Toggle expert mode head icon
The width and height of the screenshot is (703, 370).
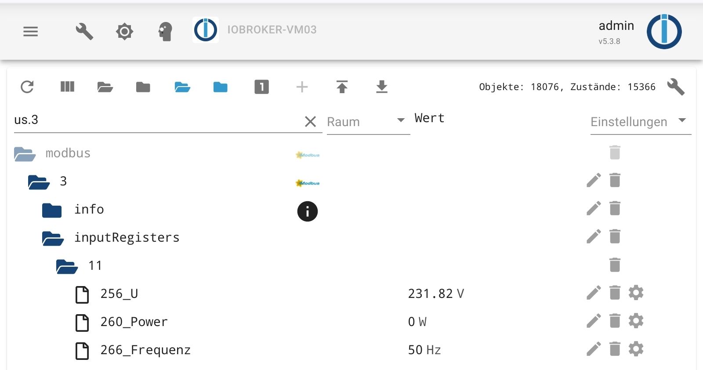[x=165, y=32]
